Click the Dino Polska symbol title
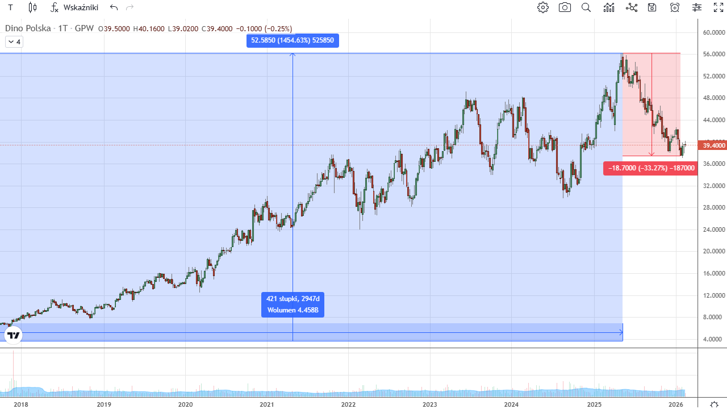This screenshot has height=409, width=727. coord(49,28)
